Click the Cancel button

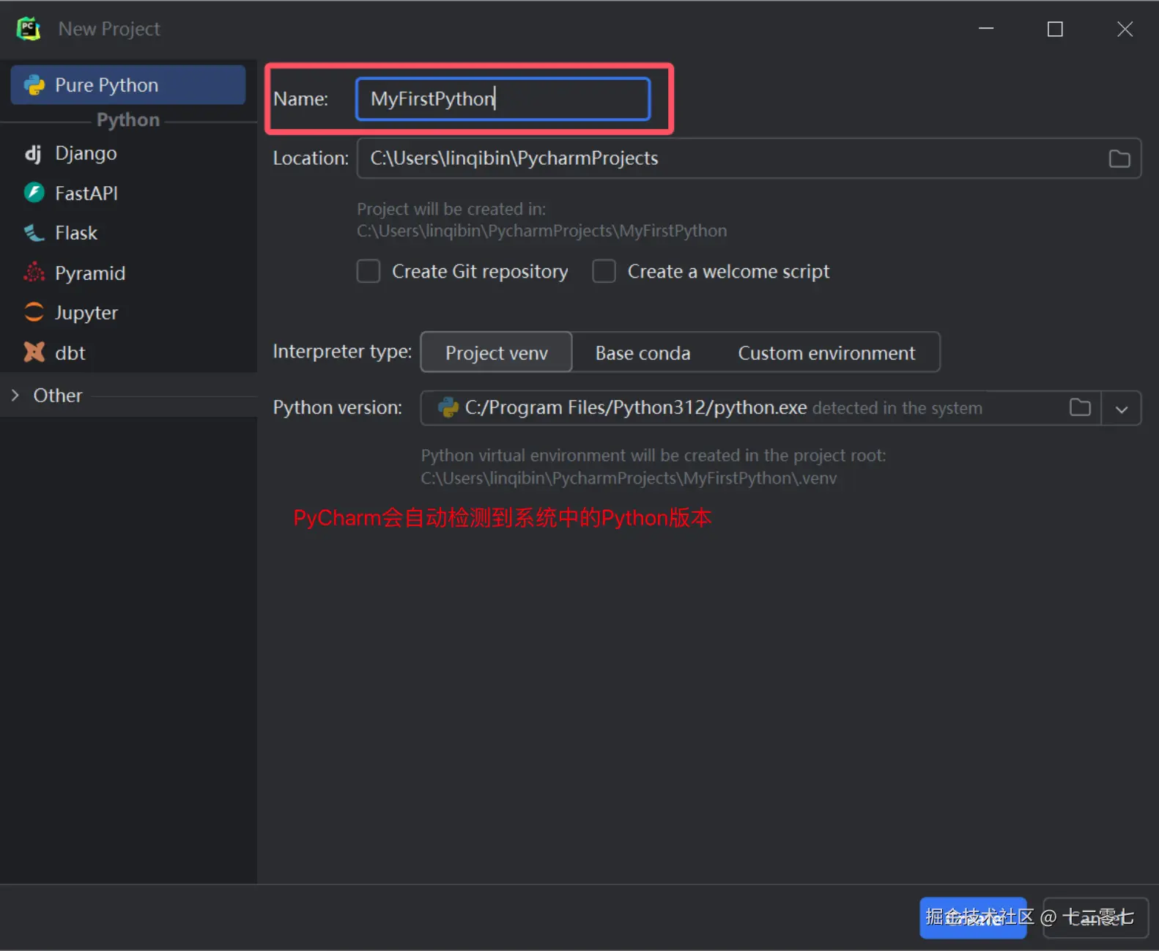click(1096, 917)
